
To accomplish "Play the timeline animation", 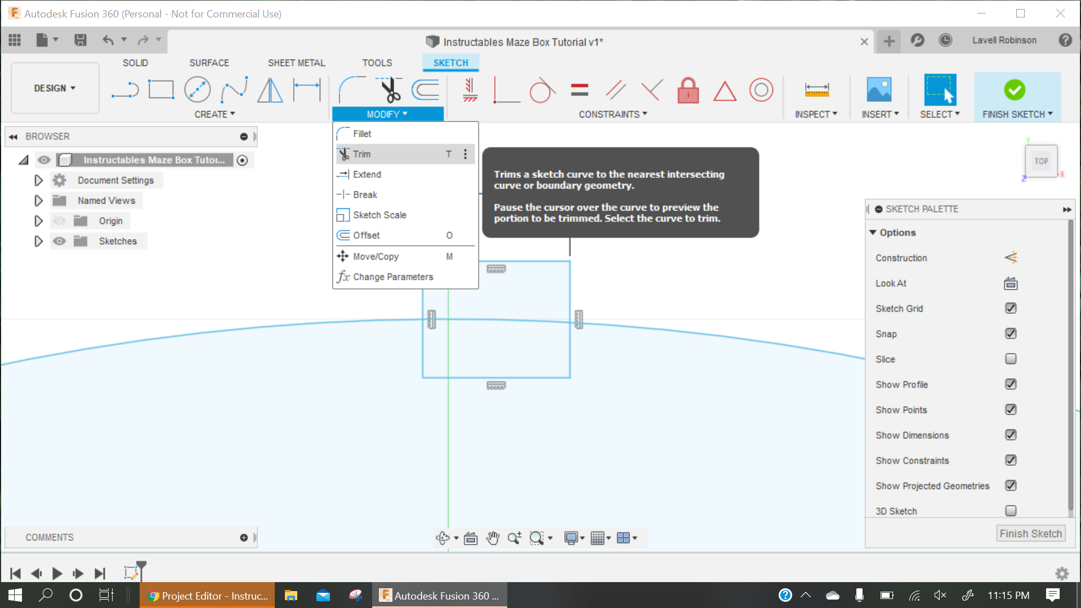I will [x=57, y=574].
